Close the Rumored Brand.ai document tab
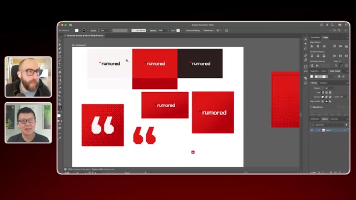This screenshot has height=200, width=356. (65, 36)
